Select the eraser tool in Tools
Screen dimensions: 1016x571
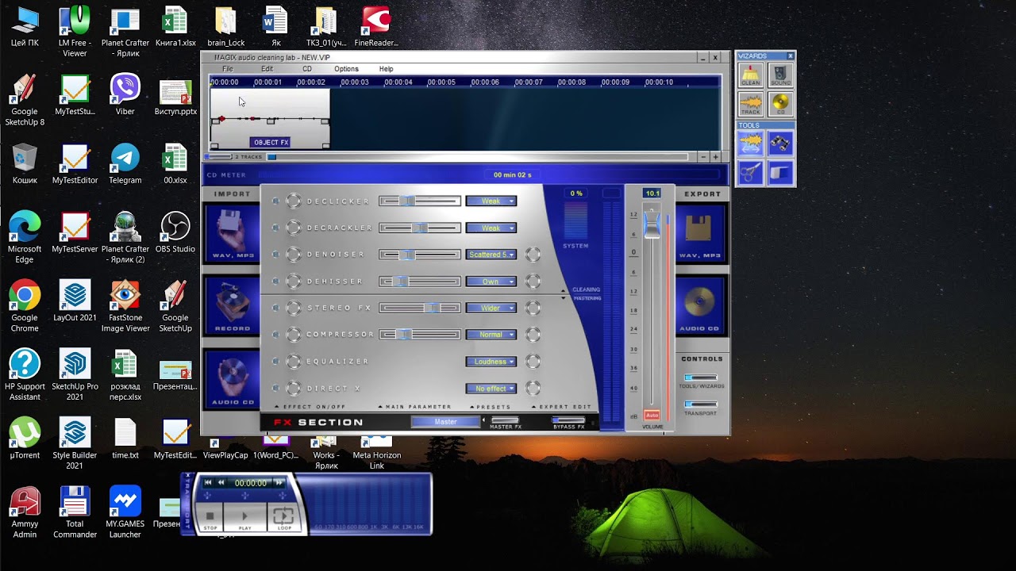coord(780,172)
